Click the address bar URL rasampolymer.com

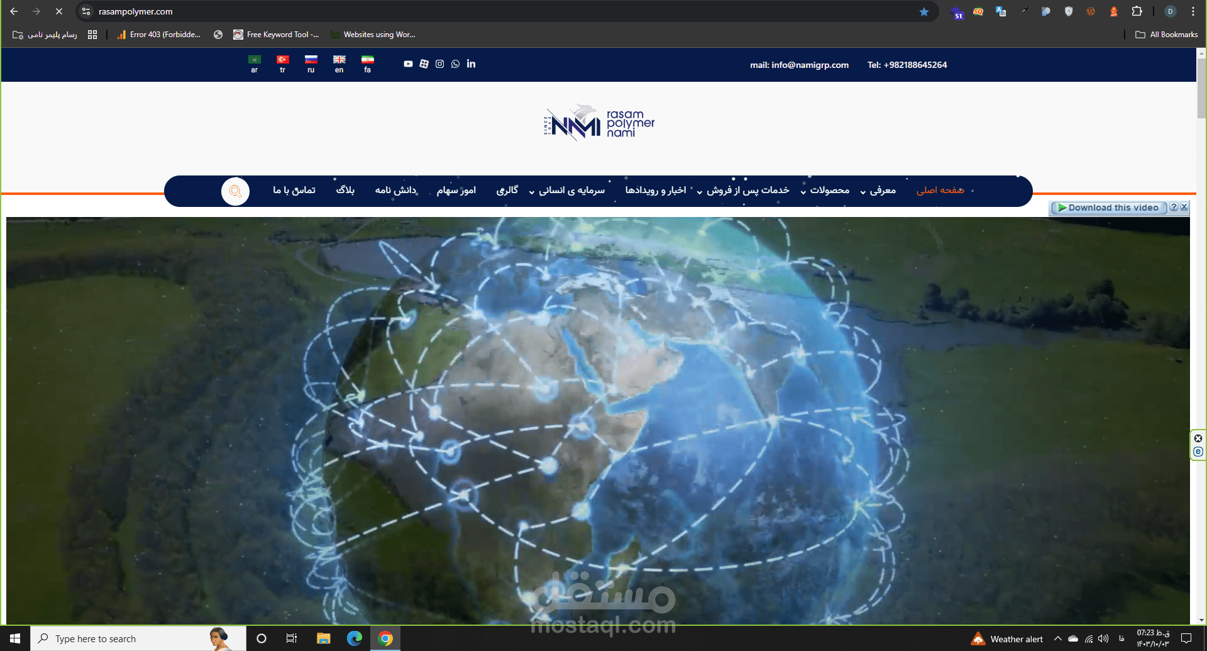pos(136,11)
